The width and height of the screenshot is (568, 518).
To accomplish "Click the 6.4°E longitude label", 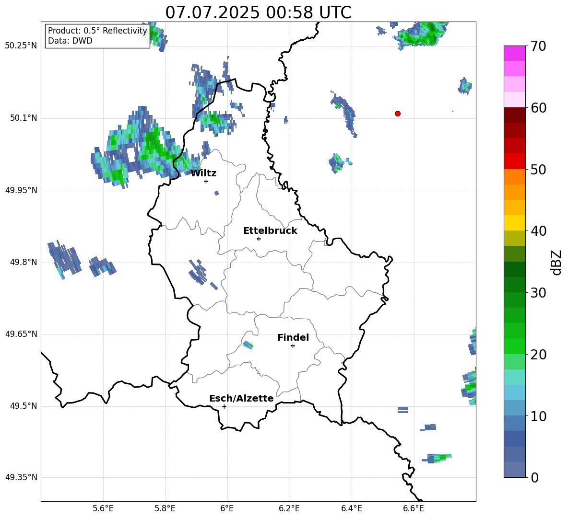I will (x=351, y=509).
